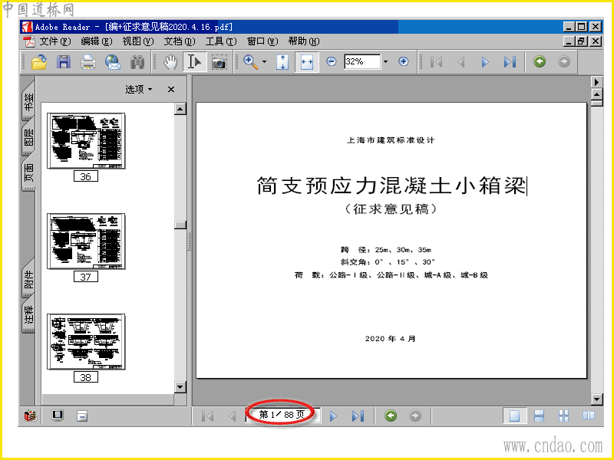614x460 pixels.
Task: Click page label 38
Action: 86,377
